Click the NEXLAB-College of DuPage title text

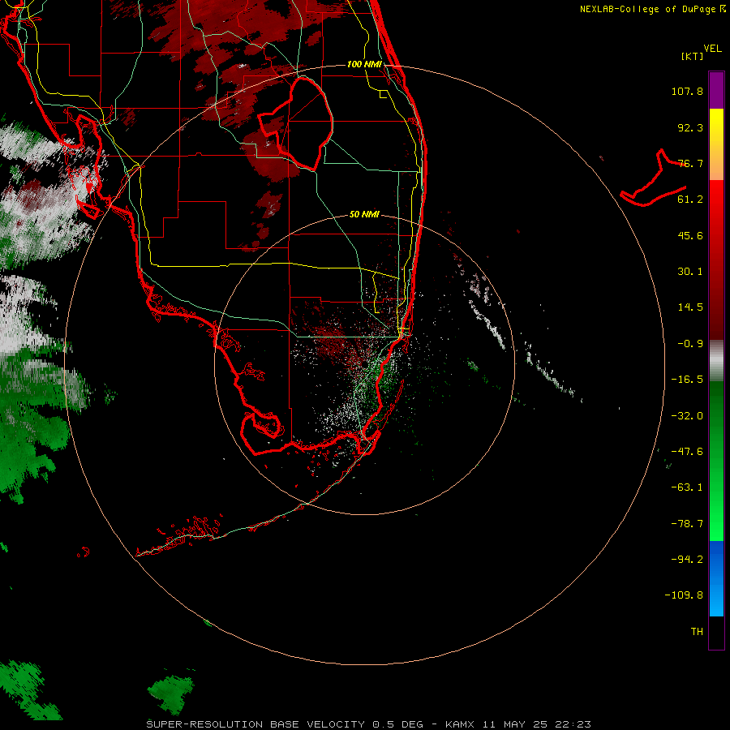(647, 9)
